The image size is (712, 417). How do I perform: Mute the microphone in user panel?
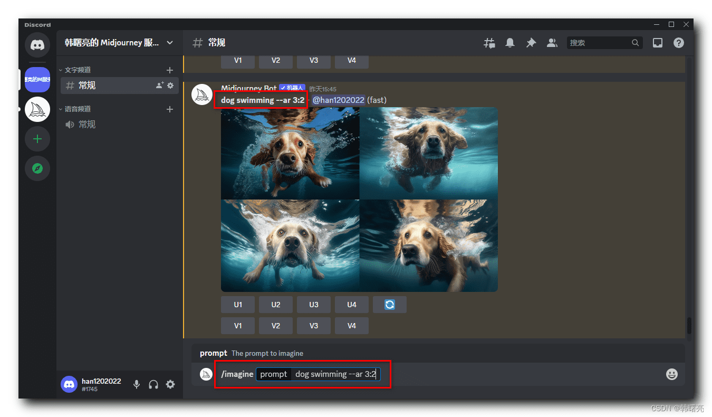(137, 384)
